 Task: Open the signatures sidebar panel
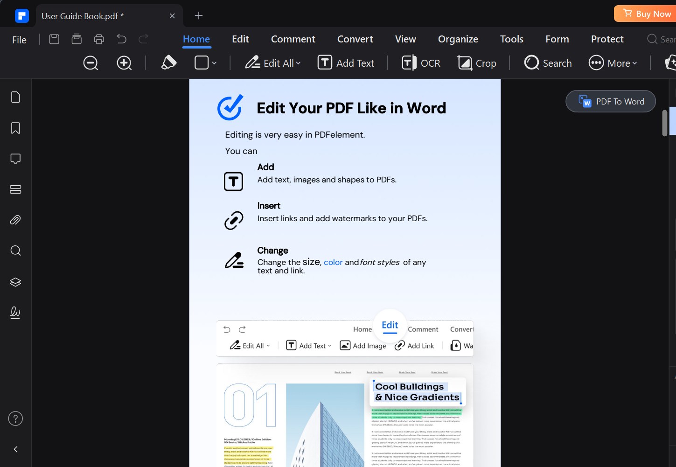coord(15,312)
